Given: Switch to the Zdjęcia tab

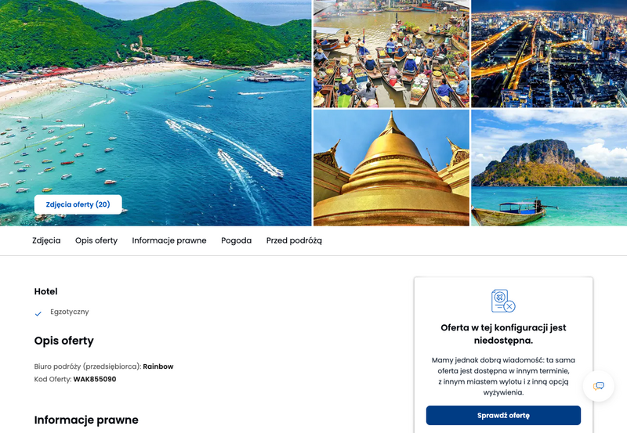Looking at the screenshot, I should [46, 240].
